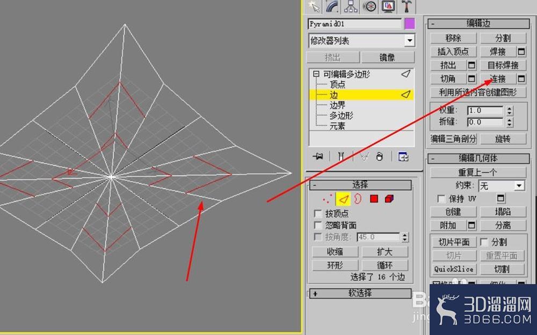537x335 pixels.
Task: Click the 折缝 value field
Action: pos(484,122)
